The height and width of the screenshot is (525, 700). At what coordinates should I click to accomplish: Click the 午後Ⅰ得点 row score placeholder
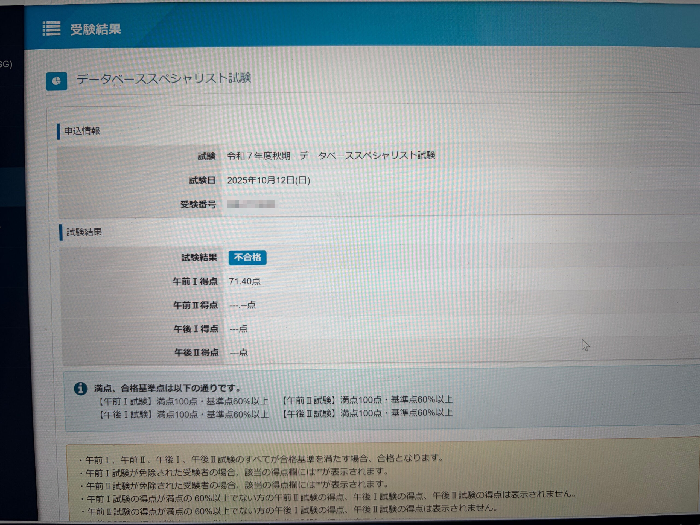(238, 329)
